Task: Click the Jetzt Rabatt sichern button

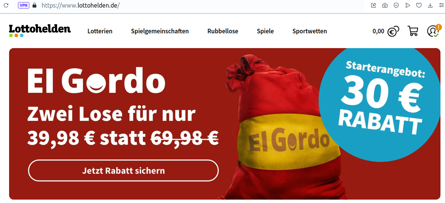Action: tap(123, 171)
